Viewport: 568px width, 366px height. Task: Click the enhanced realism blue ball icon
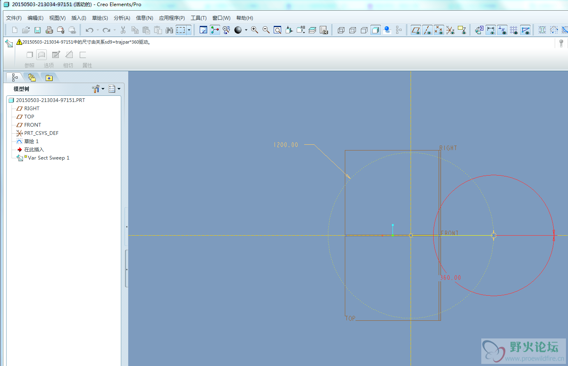387,30
